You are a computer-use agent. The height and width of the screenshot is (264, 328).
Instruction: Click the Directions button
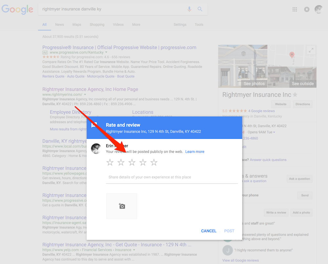(303, 104)
